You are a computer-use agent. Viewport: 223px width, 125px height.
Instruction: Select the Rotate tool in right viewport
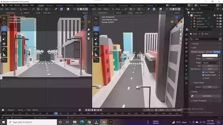[96, 34]
